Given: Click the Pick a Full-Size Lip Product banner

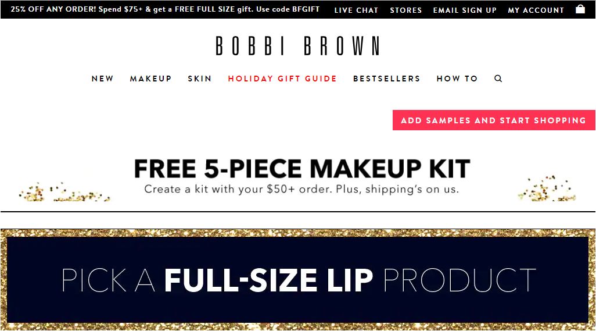Looking at the screenshot, I should [x=298, y=280].
